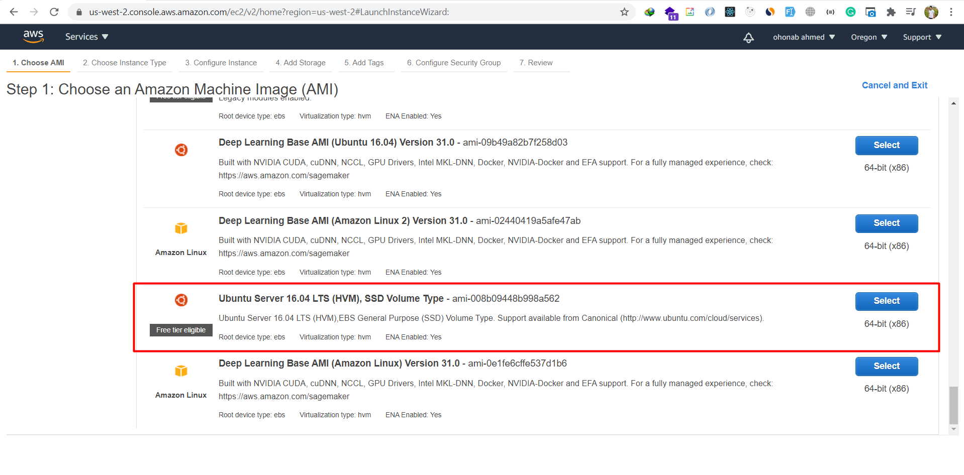Click the ami-02440419a5afe47ab AMI heading
964x475 pixels.
pyautogui.click(x=400, y=221)
